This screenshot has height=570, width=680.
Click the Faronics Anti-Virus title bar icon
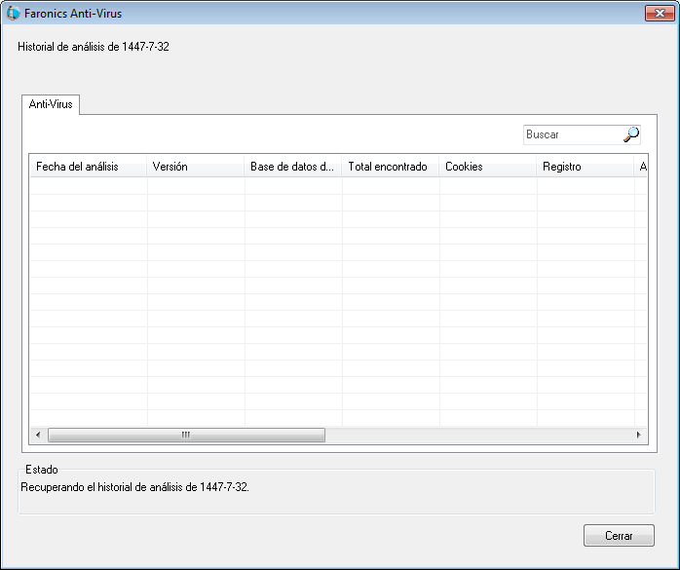[x=14, y=14]
